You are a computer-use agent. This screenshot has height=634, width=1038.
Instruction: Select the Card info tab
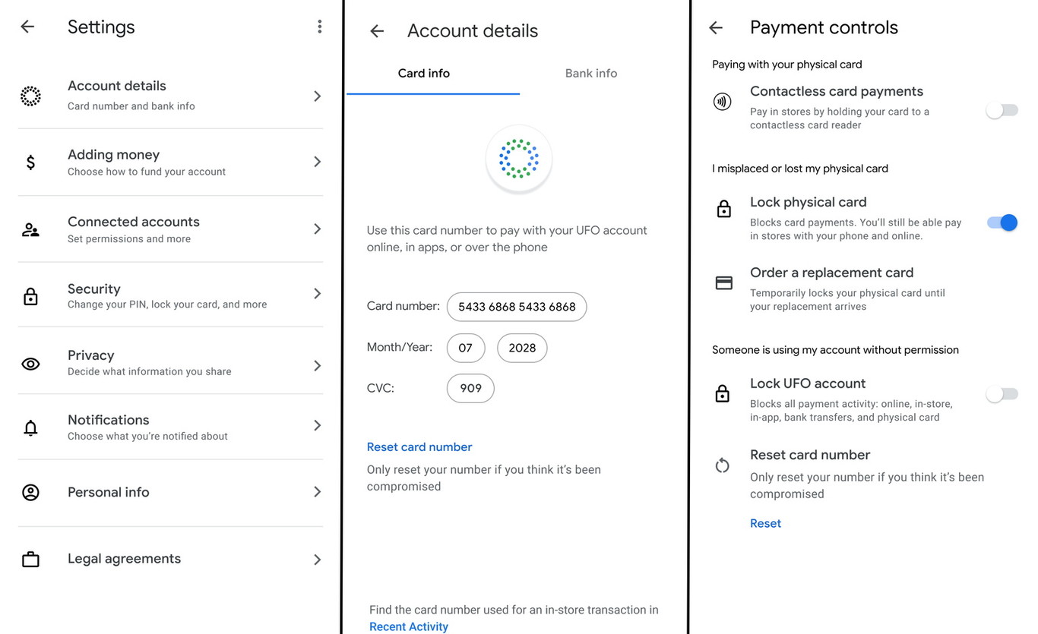click(x=423, y=73)
